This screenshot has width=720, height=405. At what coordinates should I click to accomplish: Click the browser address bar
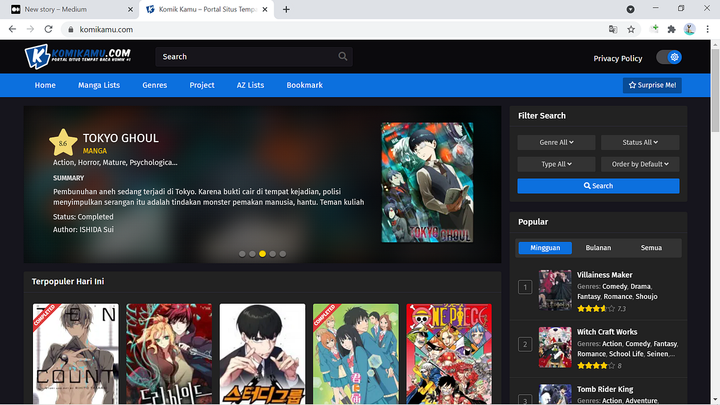coord(336,29)
